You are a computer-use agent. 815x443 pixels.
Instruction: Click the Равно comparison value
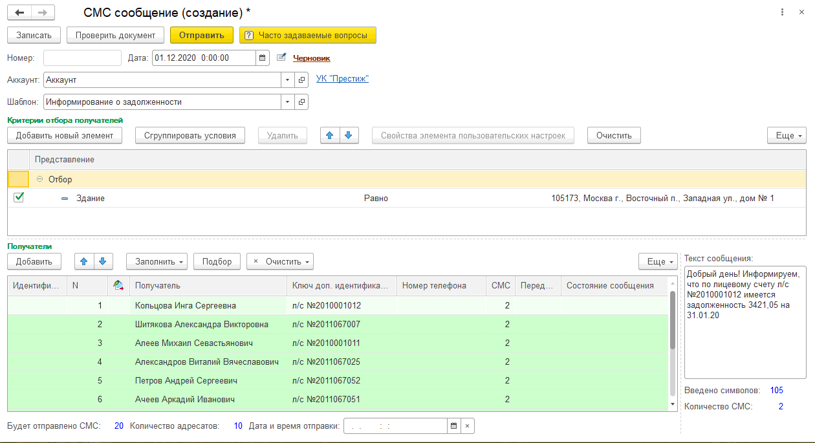[x=376, y=199]
